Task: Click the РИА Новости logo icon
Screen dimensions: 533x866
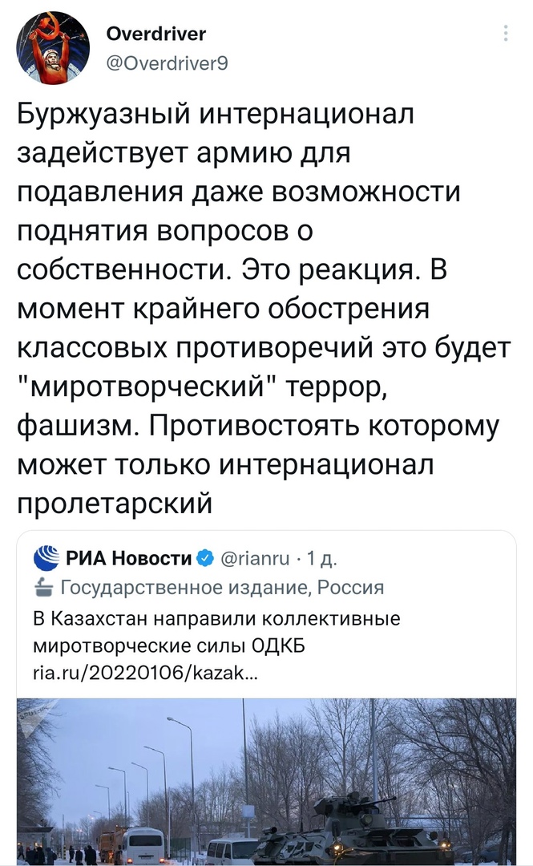Action: click(x=46, y=558)
